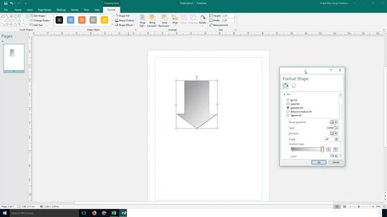Open the Preset gradients dropdown

334,122
